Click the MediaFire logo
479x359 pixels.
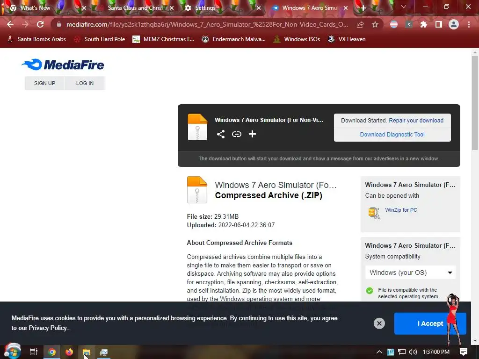[63, 65]
